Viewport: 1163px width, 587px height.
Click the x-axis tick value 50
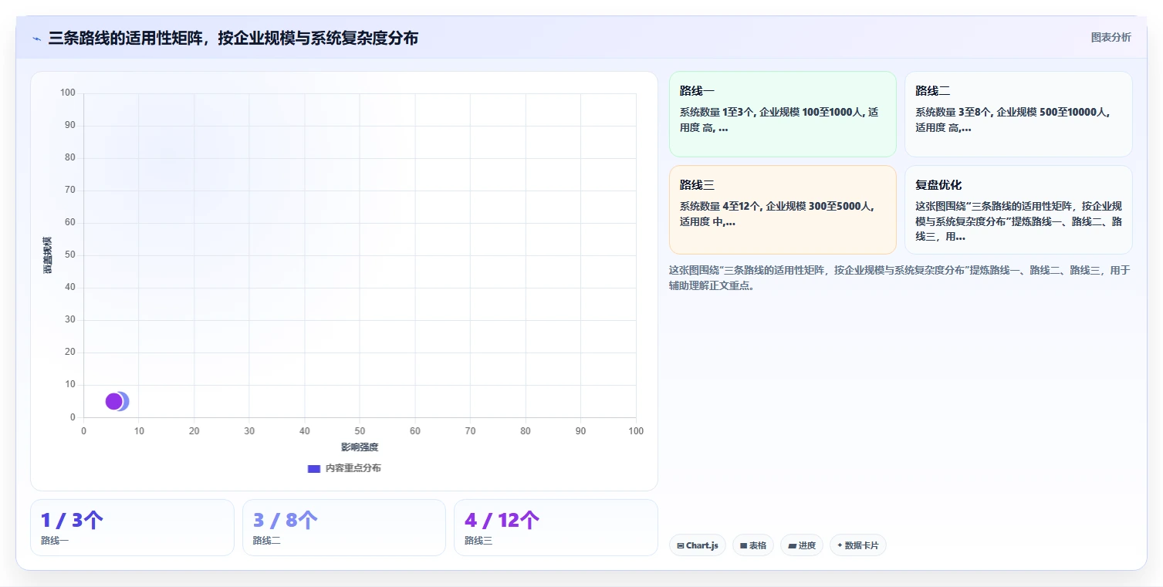pos(360,431)
